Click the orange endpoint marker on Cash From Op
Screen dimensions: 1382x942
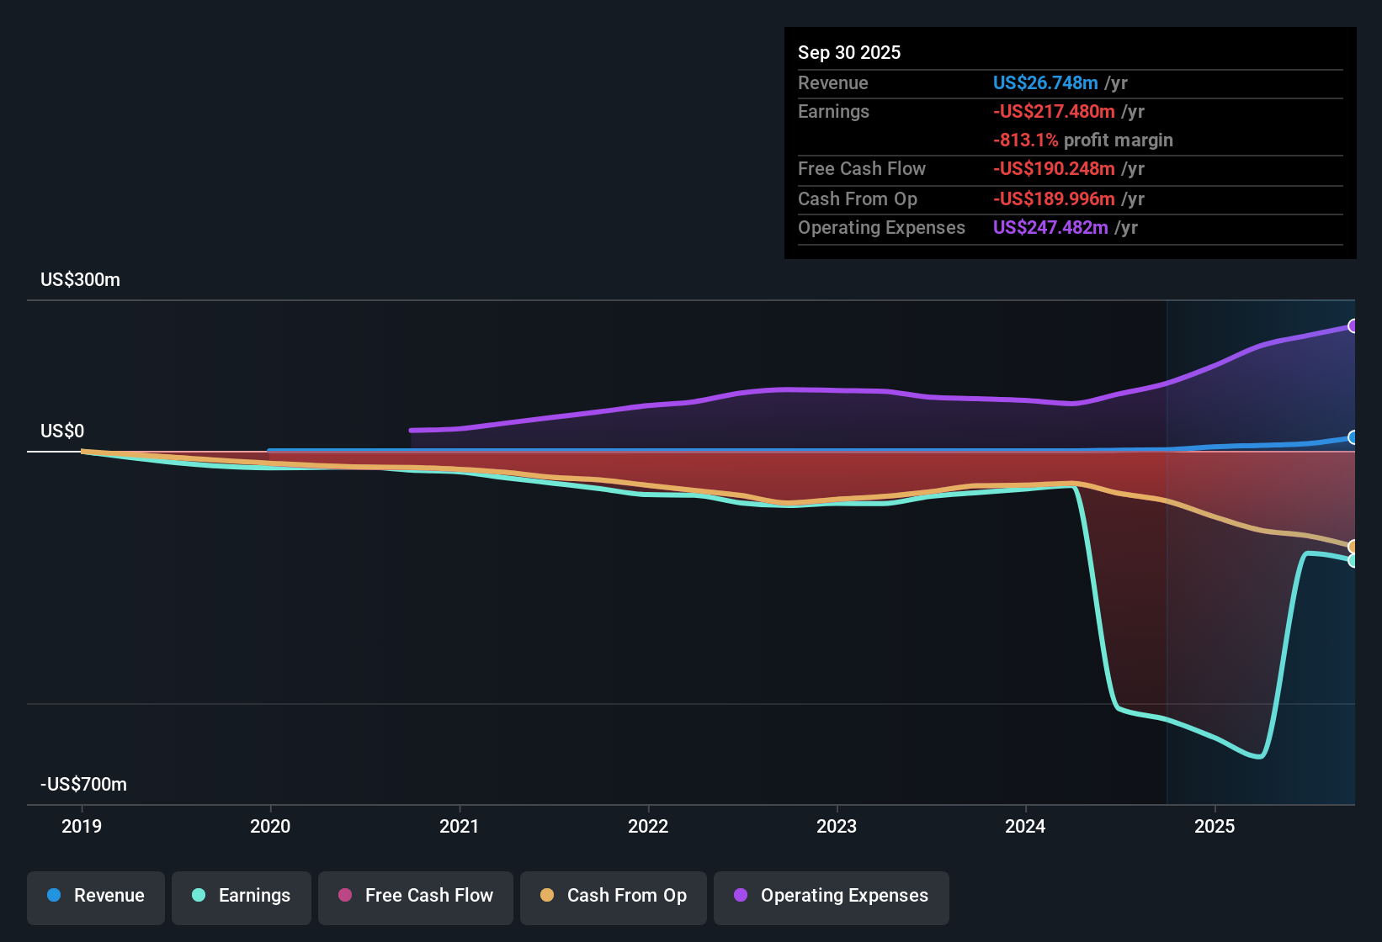click(1353, 547)
